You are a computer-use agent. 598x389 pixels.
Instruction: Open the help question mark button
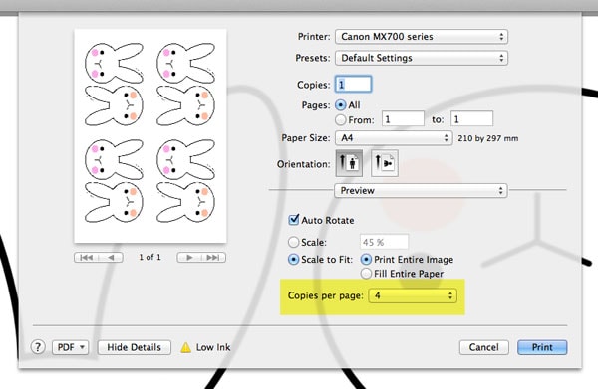point(38,347)
